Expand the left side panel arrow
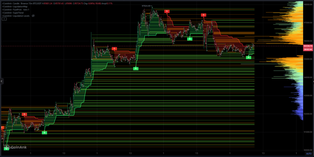 click(2, 81)
